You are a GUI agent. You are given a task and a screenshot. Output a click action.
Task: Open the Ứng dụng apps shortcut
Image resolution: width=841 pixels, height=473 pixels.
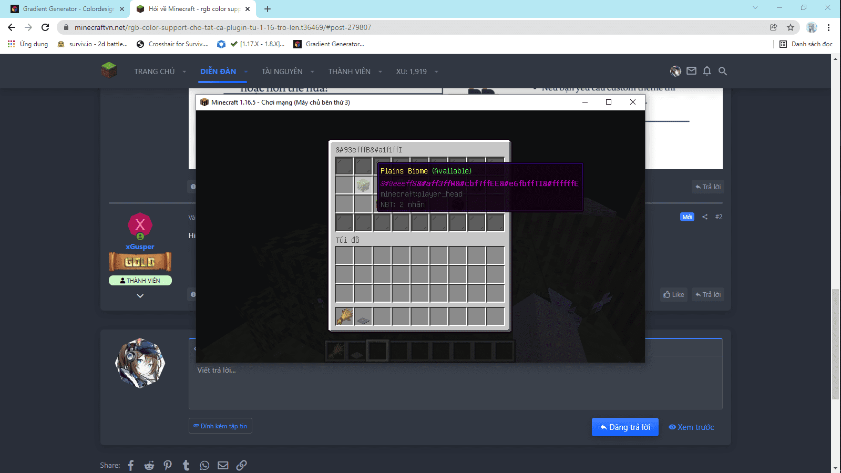point(28,44)
